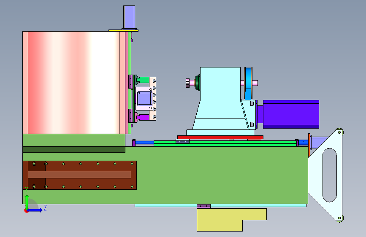The width and height of the screenshot is (366, 237).
Task: Pick the green upper tool clamp
Action: coord(143,80)
